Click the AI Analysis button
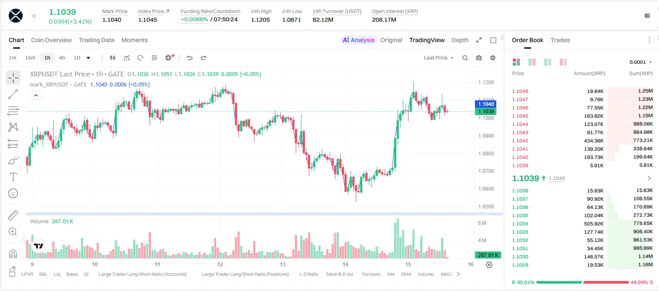 click(x=358, y=40)
